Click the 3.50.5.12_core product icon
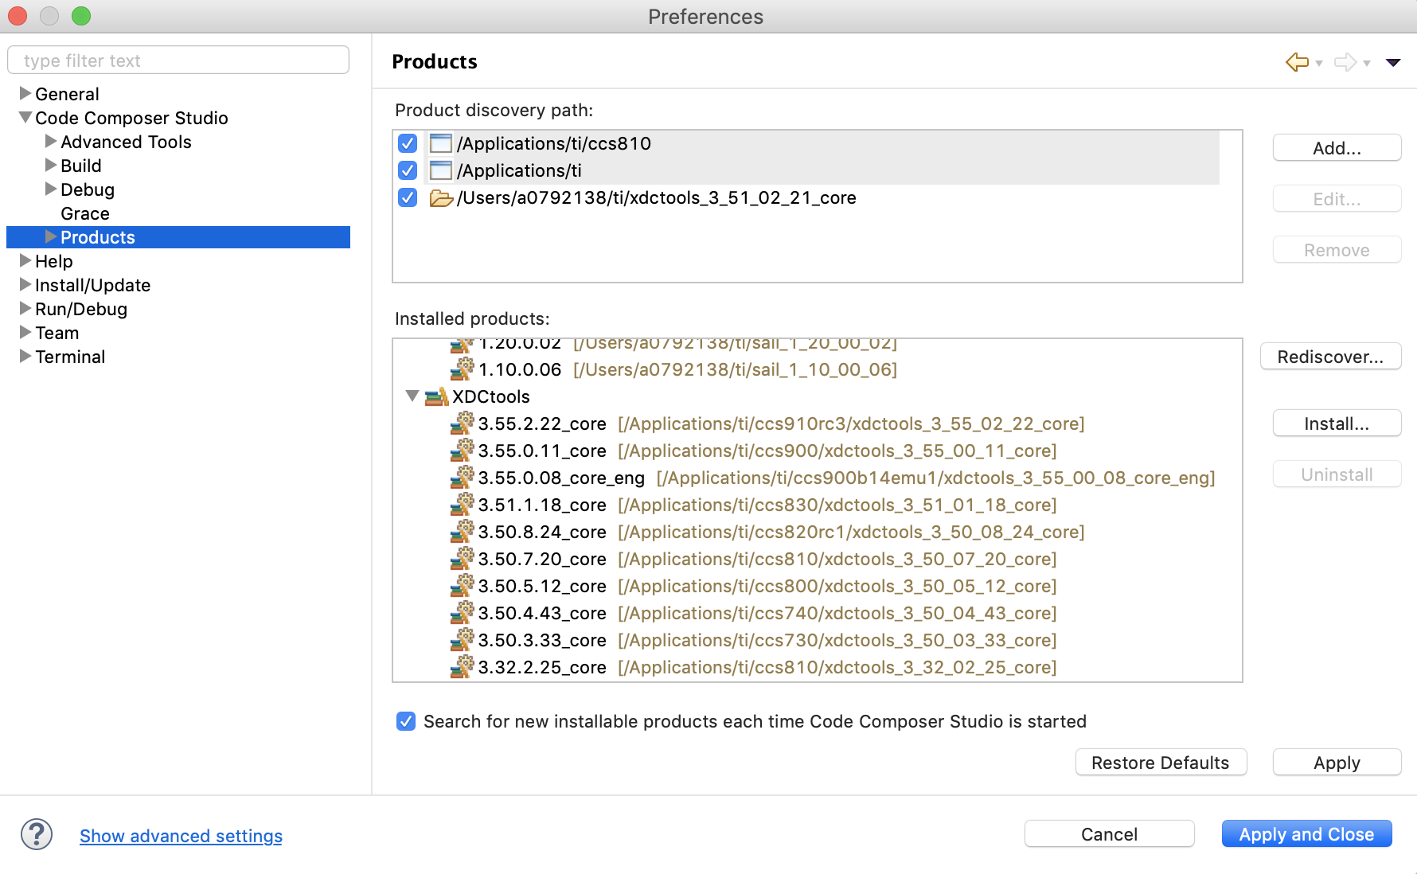 click(462, 586)
